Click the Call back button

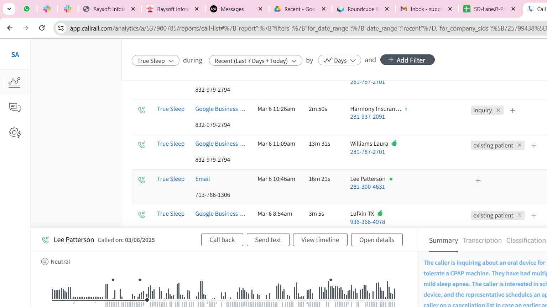click(222, 240)
